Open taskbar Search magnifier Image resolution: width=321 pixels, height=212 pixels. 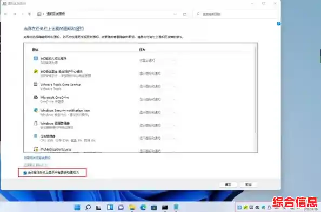88,208
